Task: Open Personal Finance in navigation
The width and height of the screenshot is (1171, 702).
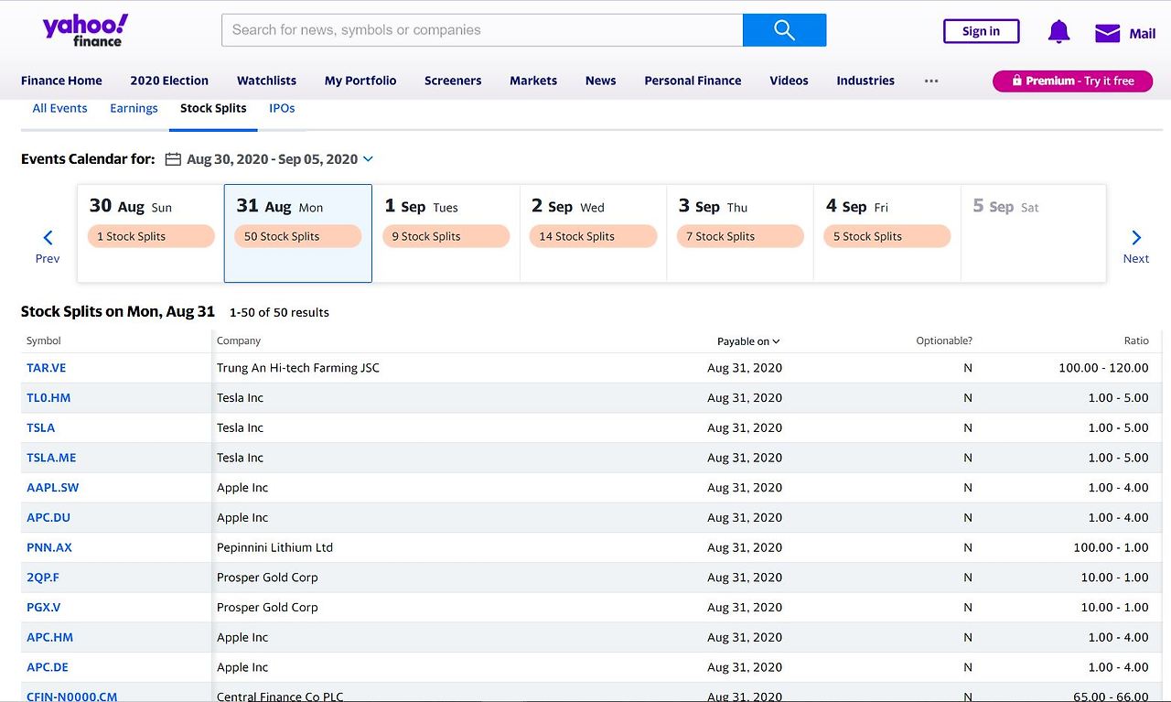Action: tap(693, 81)
